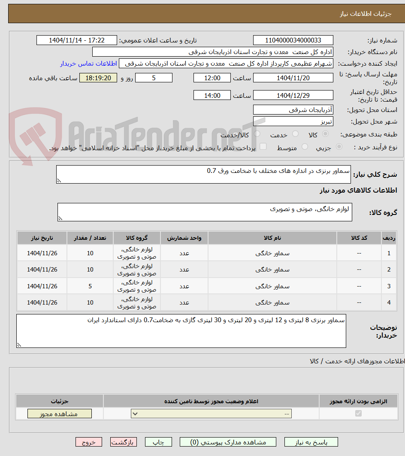This screenshot has height=456, width=405.
Task: Select the کالا/خدمت radio button
Action: click(x=257, y=134)
